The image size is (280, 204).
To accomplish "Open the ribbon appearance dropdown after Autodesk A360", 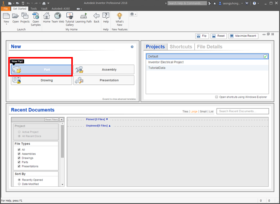I will [x=79, y=9].
